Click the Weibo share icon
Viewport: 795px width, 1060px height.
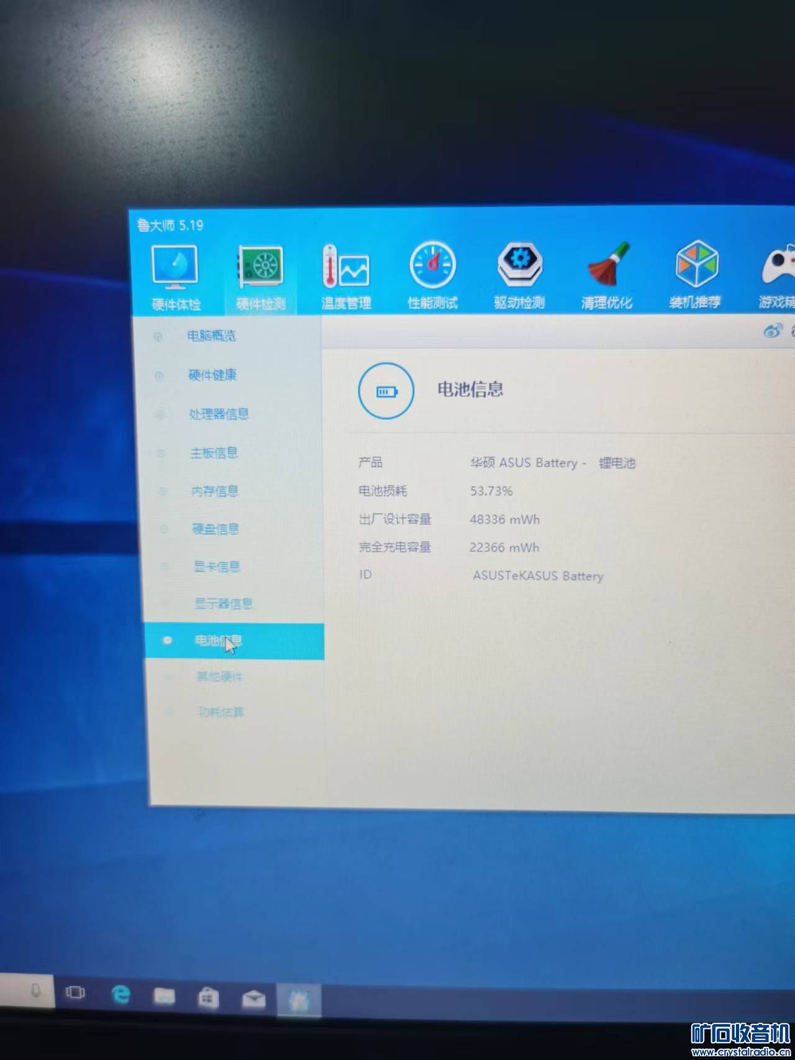coord(772,331)
